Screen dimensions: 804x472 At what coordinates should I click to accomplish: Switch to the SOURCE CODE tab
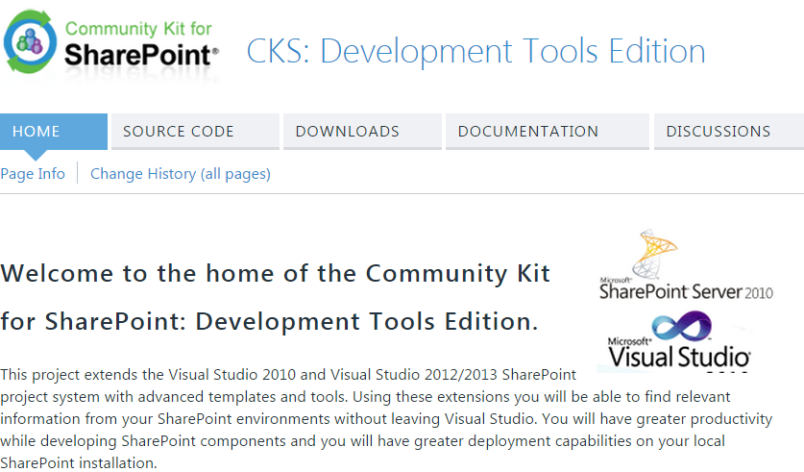coord(195,132)
